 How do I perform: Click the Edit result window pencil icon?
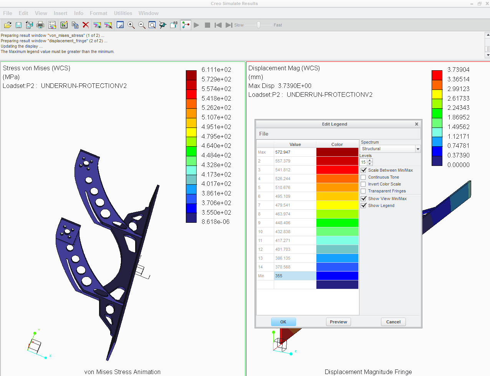click(x=64, y=25)
